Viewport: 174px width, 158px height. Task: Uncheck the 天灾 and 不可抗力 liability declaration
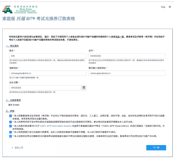[x=10, y=116]
